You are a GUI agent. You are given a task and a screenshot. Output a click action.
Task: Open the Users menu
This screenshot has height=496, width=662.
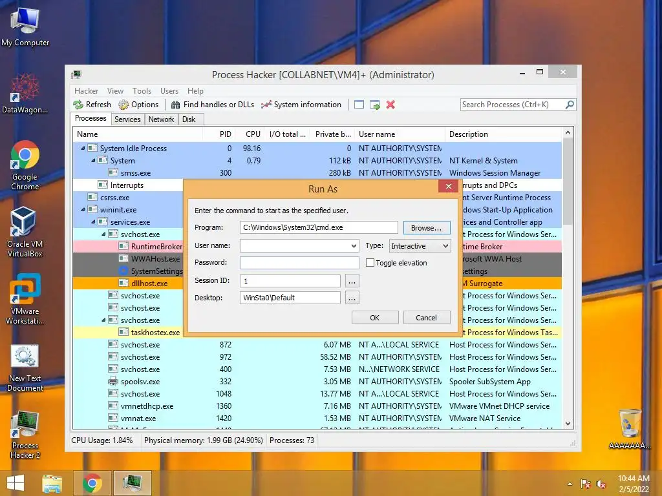click(x=169, y=90)
